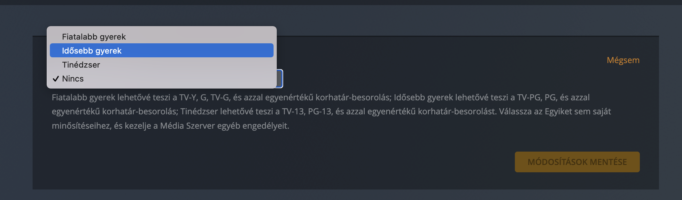Image resolution: width=682 pixels, height=200 pixels.
Task: Click the Mégsem link
Action: (x=623, y=60)
